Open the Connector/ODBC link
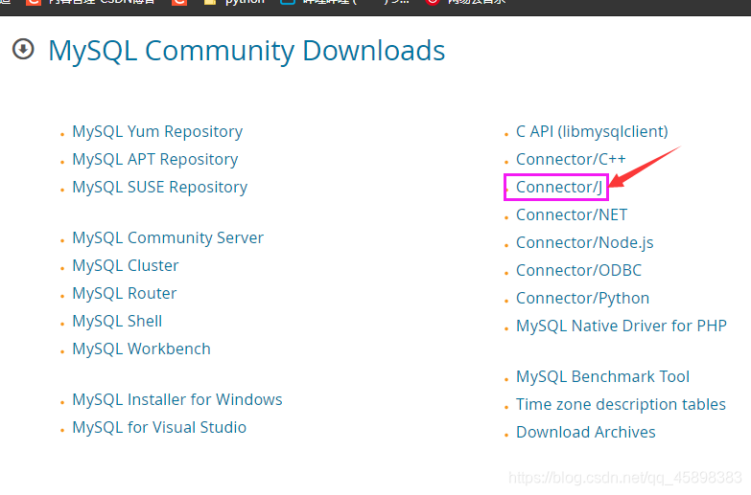Viewport: 751px width, 495px height. coord(578,270)
